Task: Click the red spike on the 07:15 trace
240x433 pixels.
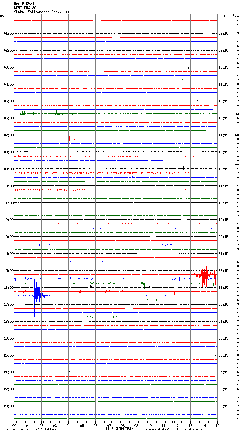Action: click(x=69, y=139)
